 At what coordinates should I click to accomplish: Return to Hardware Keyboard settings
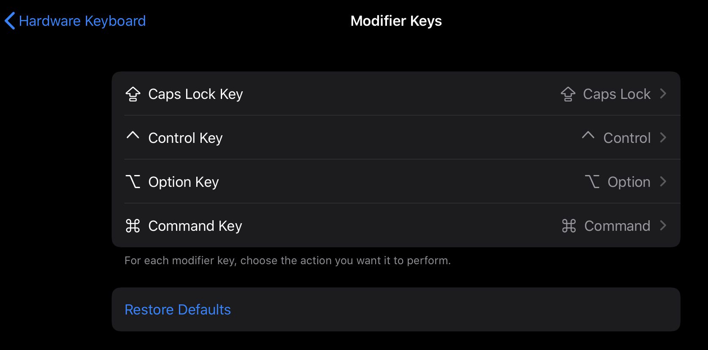tap(83, 21)
